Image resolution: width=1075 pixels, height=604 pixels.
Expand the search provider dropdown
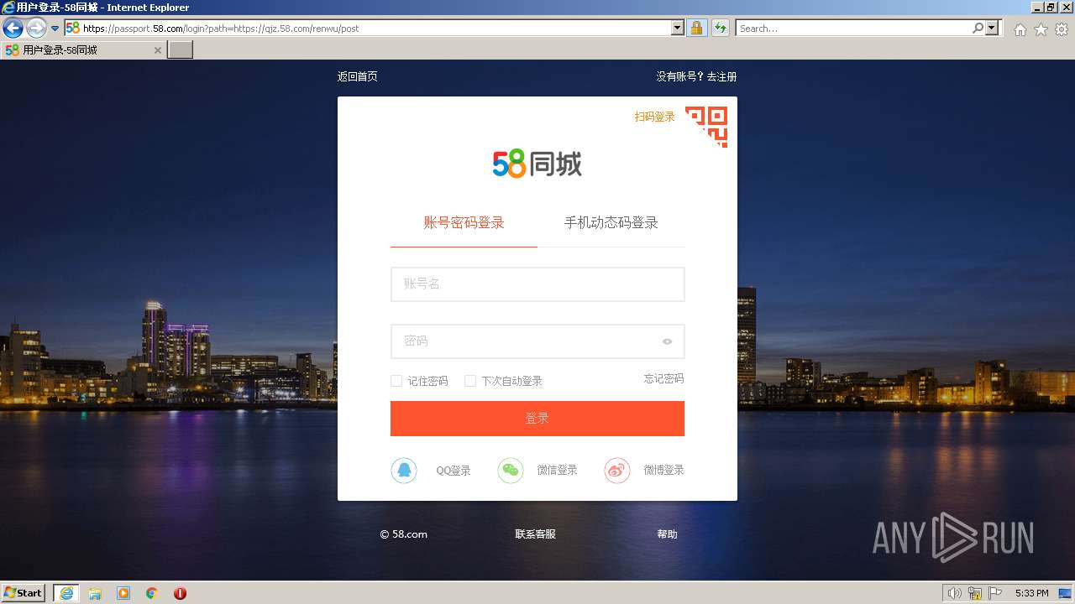pyautogui.click(x=994, y=28)
